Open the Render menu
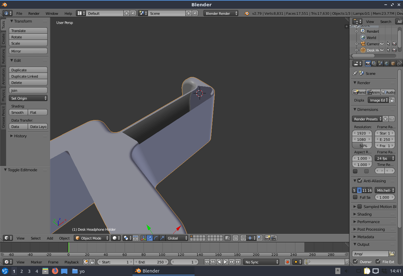 point(34,14)
